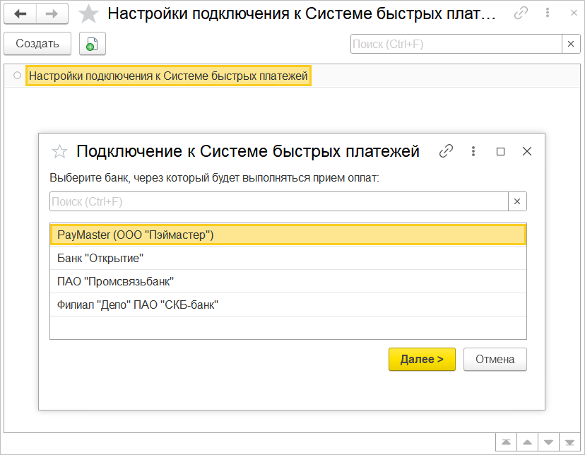585x455 pixels.
Task: Jump to first record arrow
Action: [x=507, y=442]
